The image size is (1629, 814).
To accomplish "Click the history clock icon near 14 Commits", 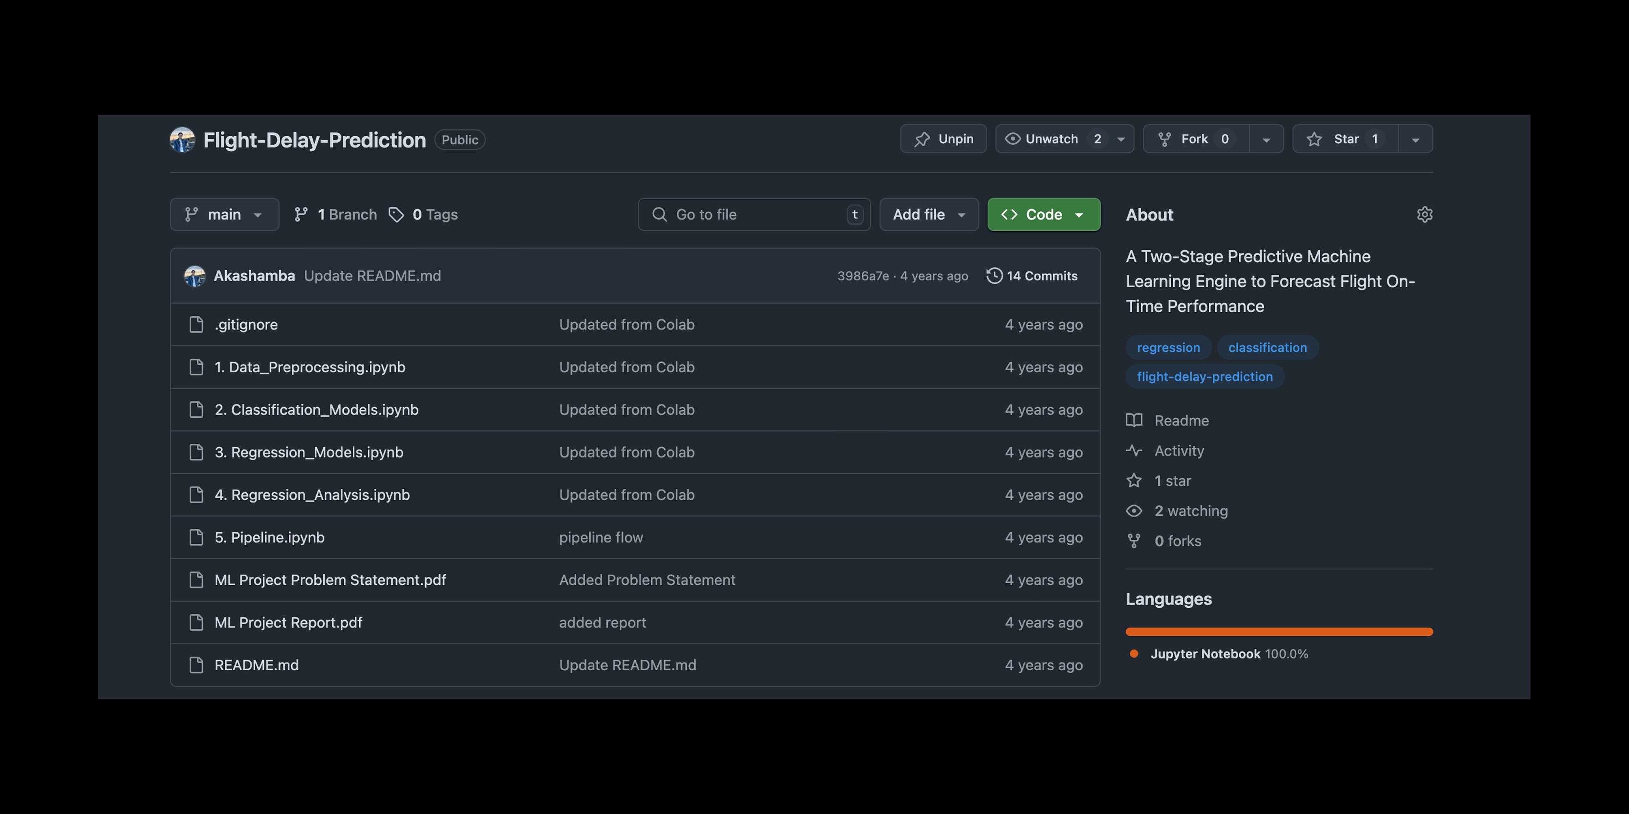I will click(994, 276).
